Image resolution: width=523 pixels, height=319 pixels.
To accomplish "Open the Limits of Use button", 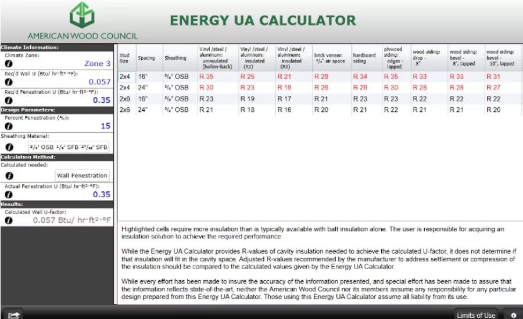I will (x=476, y=315).
